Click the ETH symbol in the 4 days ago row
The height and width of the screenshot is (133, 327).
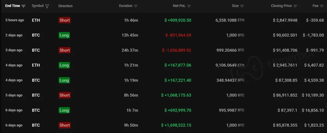coord(36,65)
